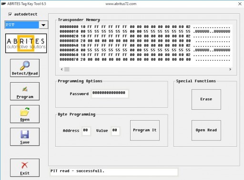
Task: Click the Erase special function button
Action: click(206, 99)
